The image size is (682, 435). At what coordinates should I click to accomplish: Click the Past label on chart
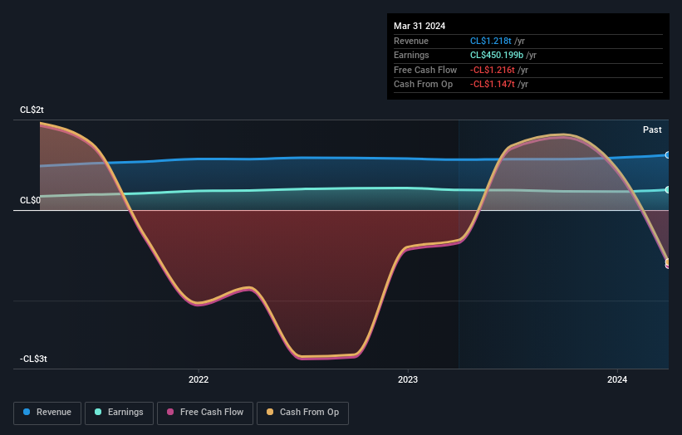[652, 130]
